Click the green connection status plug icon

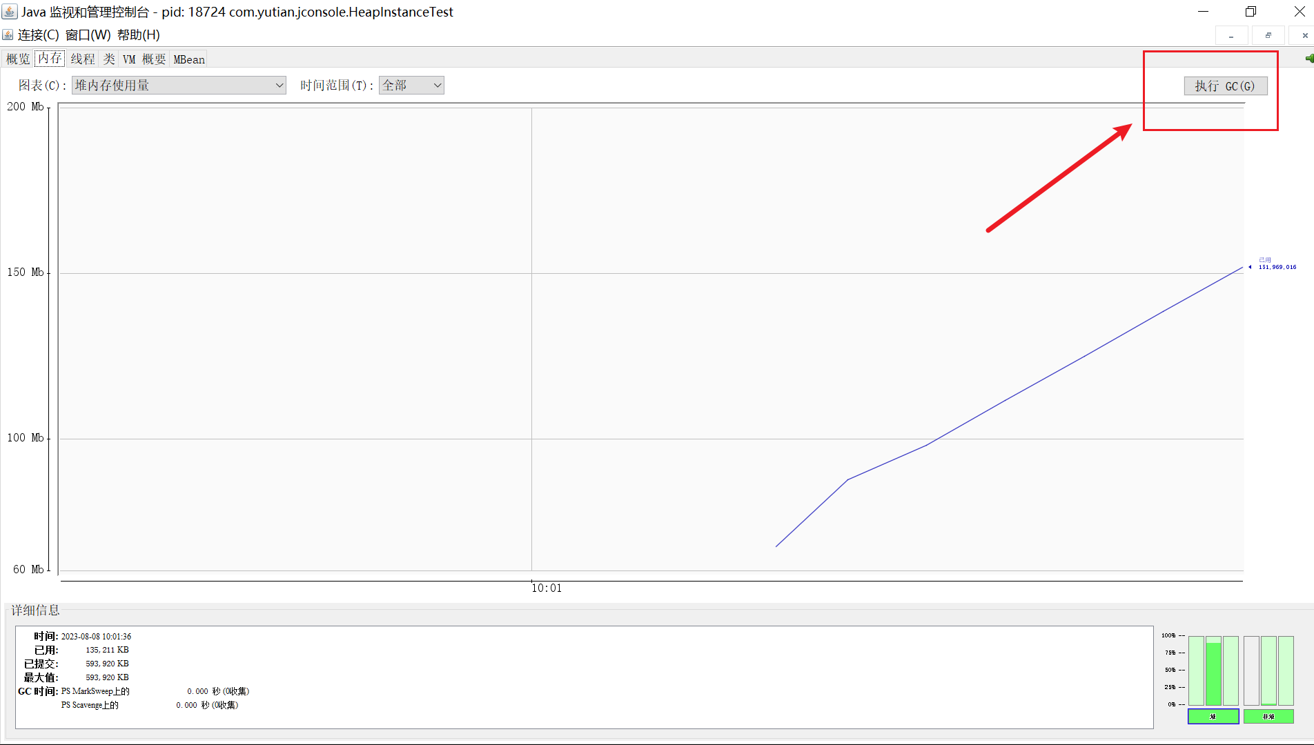pyautogui.click(x=1309, y=59)
